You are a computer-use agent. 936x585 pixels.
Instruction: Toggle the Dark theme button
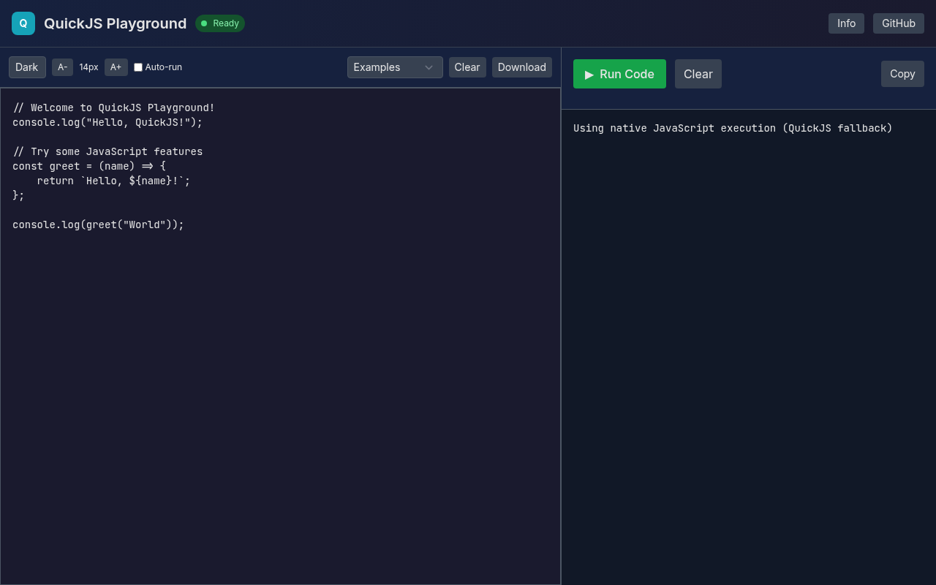(27, 67)
